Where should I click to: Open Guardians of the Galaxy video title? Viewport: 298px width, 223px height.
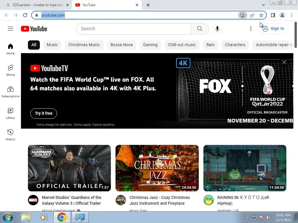point(72,200)
